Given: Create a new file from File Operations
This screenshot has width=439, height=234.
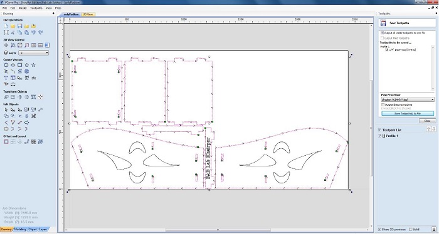Looking at the screenshot, I should point(6,26).
